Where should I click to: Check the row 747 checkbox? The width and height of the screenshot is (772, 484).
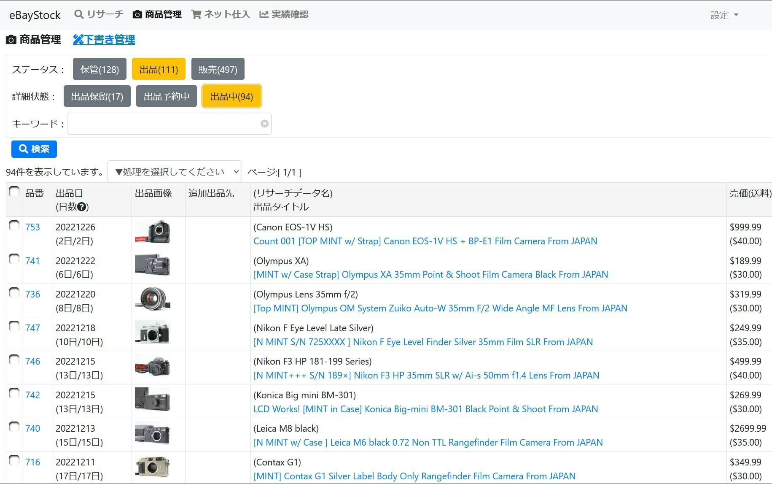tap(14, 326)
